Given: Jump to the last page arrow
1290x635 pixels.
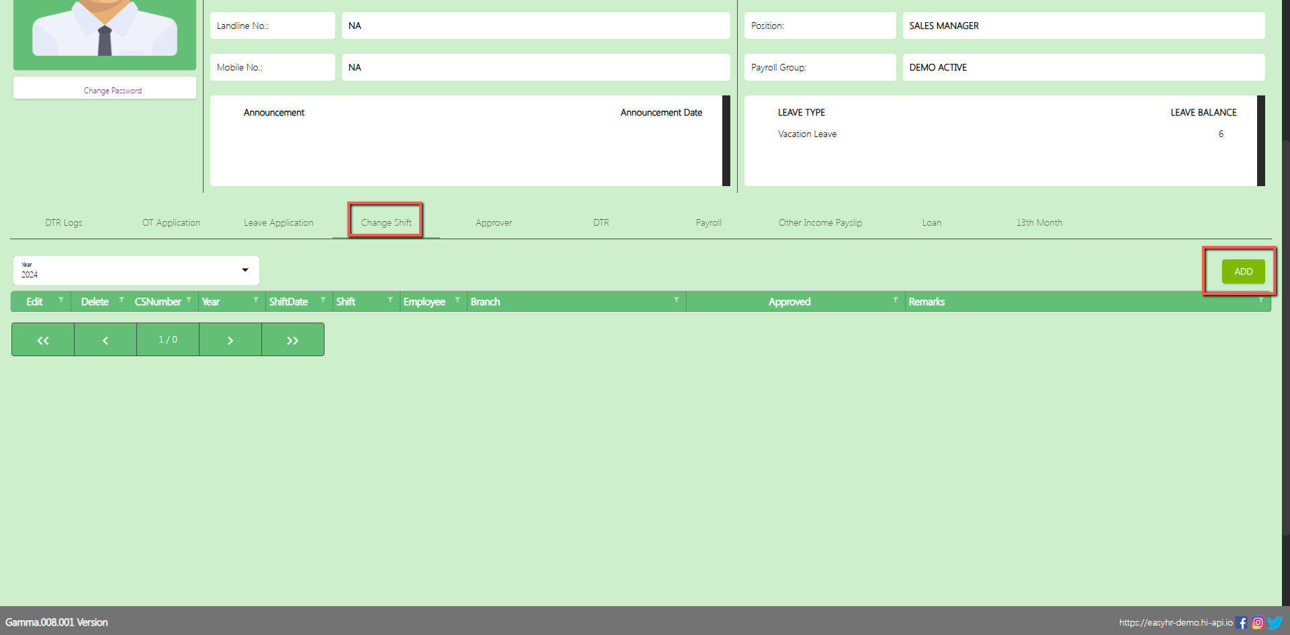Looking at the screenshot, I should click(x=293, y=340).
